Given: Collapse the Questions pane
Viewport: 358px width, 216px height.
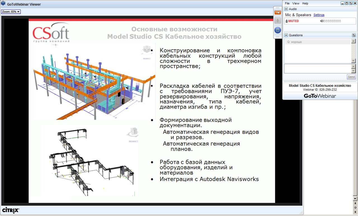Looking at the screenshot, I should point(286,35).
